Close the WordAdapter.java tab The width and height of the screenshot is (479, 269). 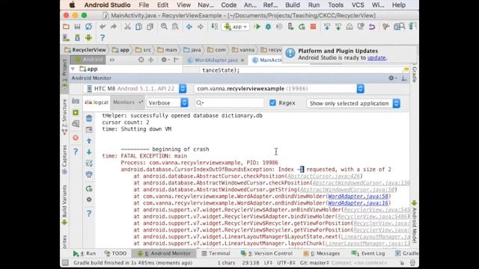[242, 61]
